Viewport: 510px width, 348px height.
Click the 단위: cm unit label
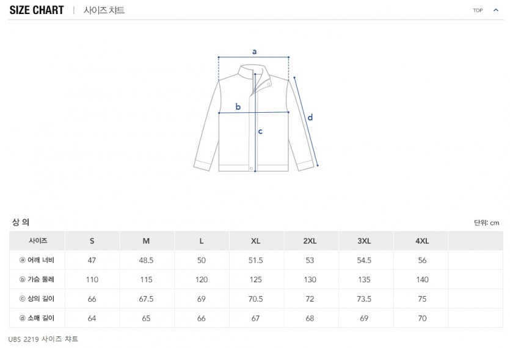tap(486, 223)
